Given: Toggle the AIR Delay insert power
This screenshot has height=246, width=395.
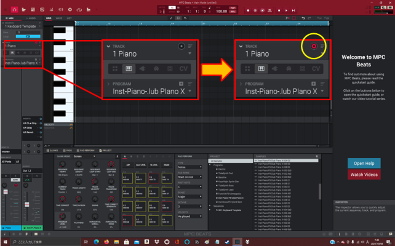Looking at the screenshot, I should 41,128.
